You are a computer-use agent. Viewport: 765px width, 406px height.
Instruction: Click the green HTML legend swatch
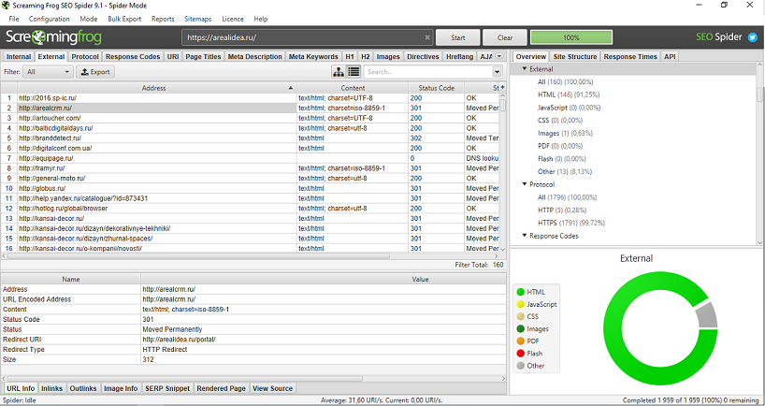coord(520,292)
